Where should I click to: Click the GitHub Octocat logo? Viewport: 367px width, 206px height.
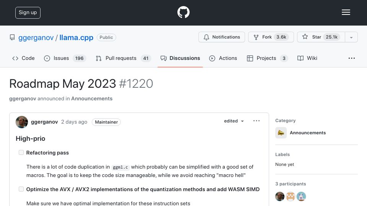pyautogui.click(x=183, y=12)
